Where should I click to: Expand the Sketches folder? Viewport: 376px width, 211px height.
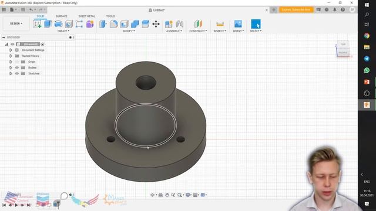11,73
